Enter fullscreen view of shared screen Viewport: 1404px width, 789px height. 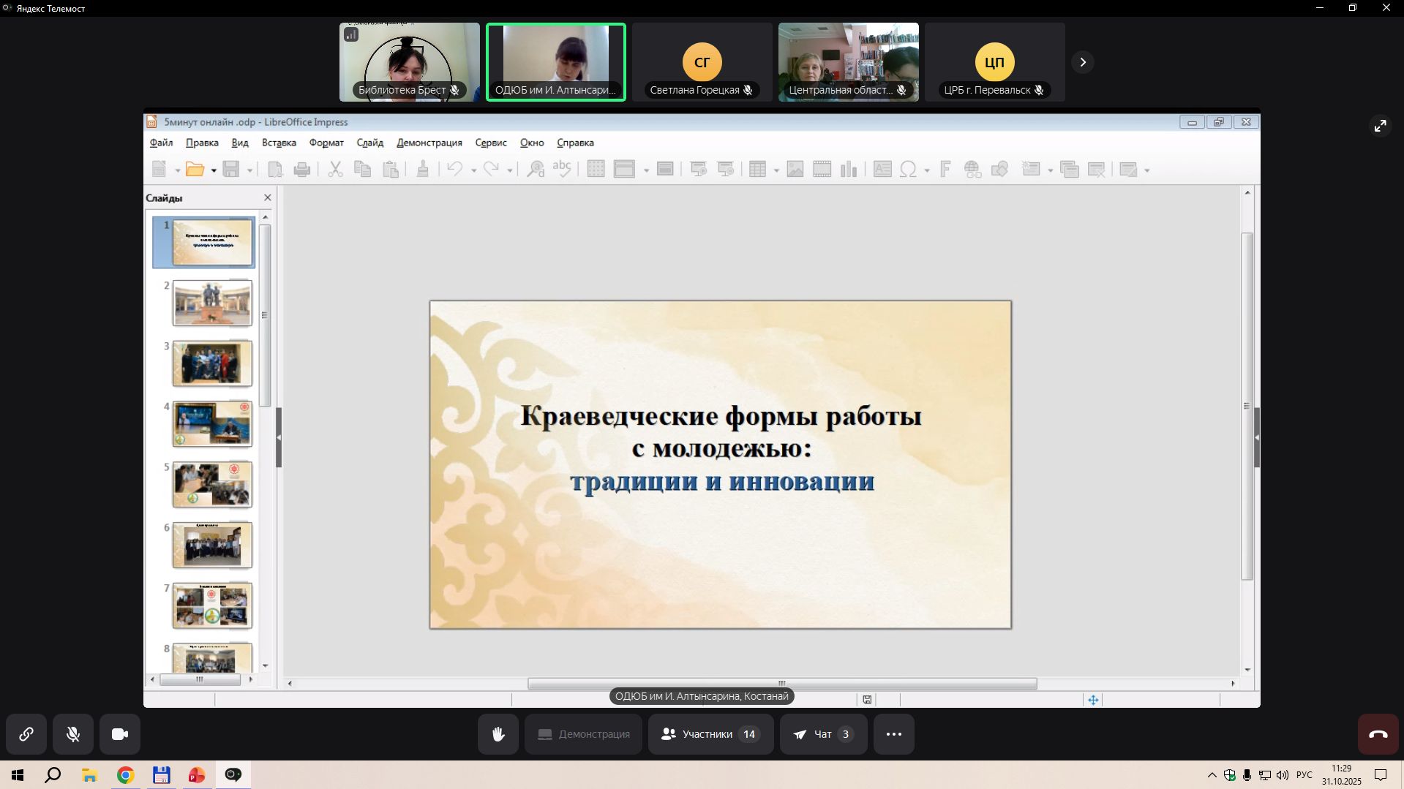(1380, 127)
